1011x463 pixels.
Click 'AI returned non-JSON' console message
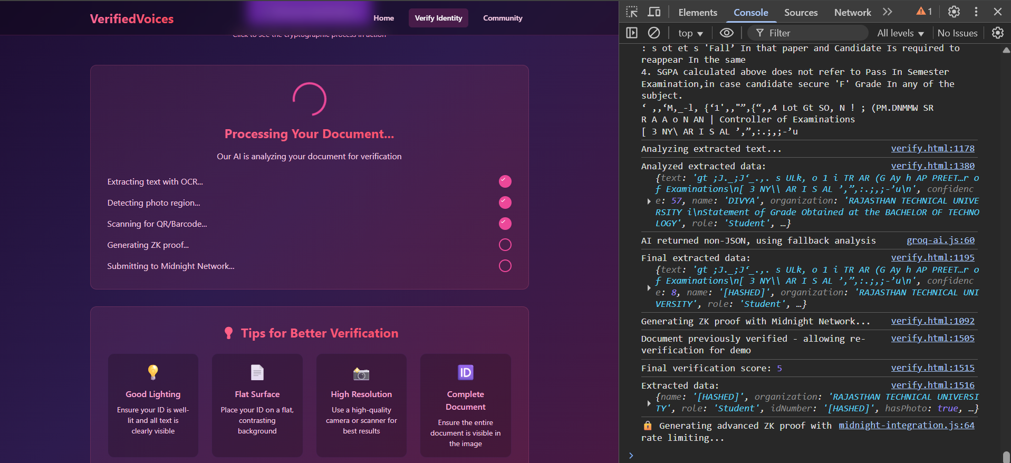(758, 241)
